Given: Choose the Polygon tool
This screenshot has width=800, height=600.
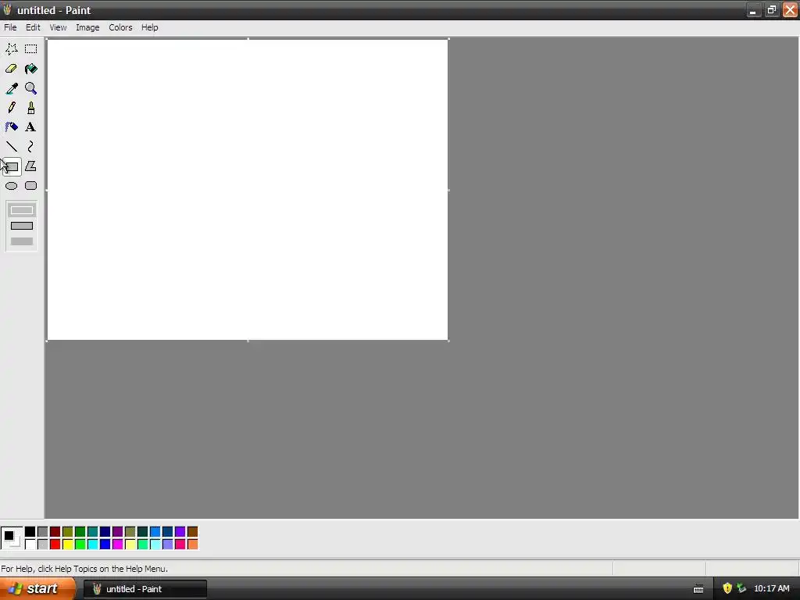Looking at the screenshot, I should click(30, 166).
